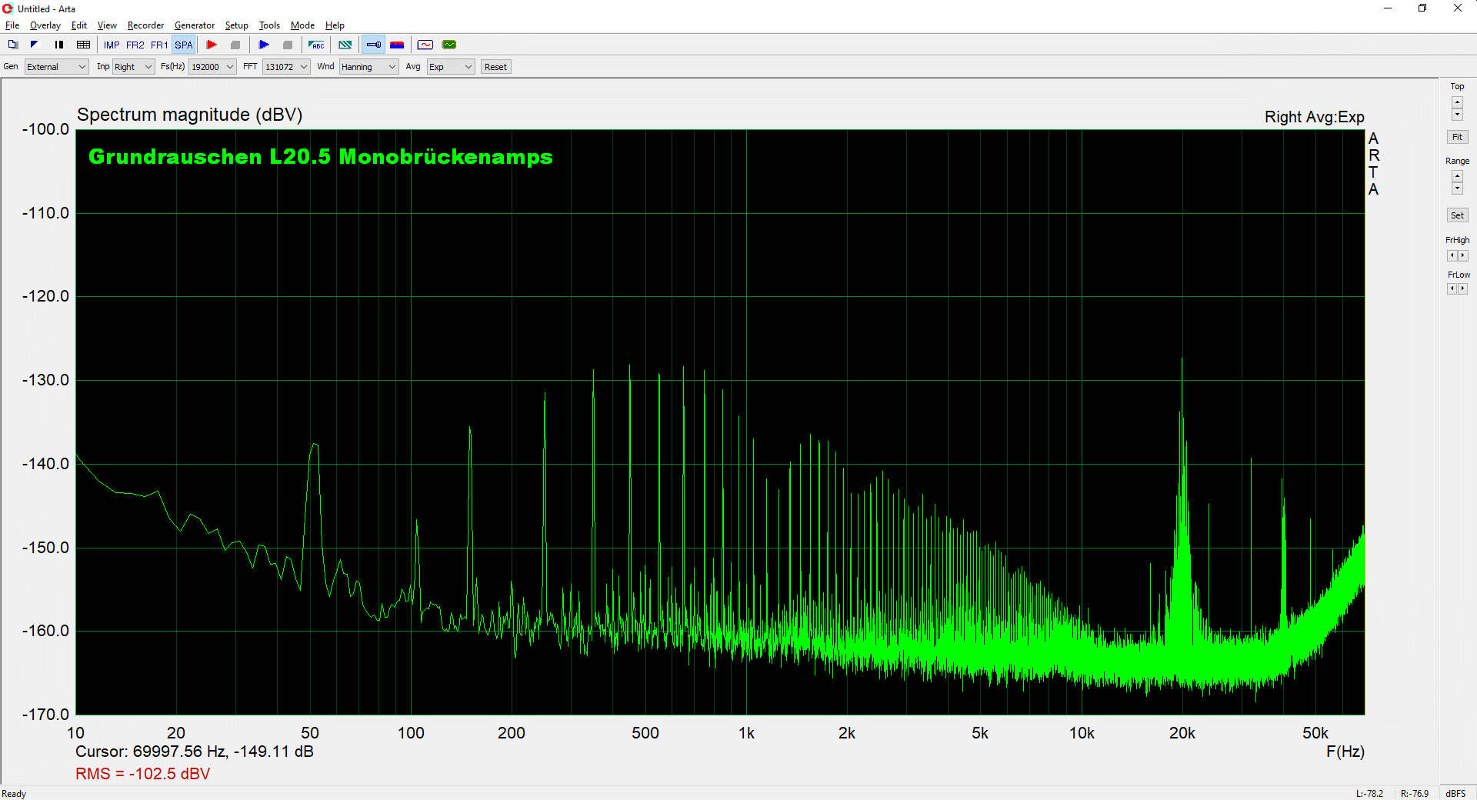Click the green signal monitor icon
The image size is (1477, 800).
pyautogui.click(x=449, y=45)
